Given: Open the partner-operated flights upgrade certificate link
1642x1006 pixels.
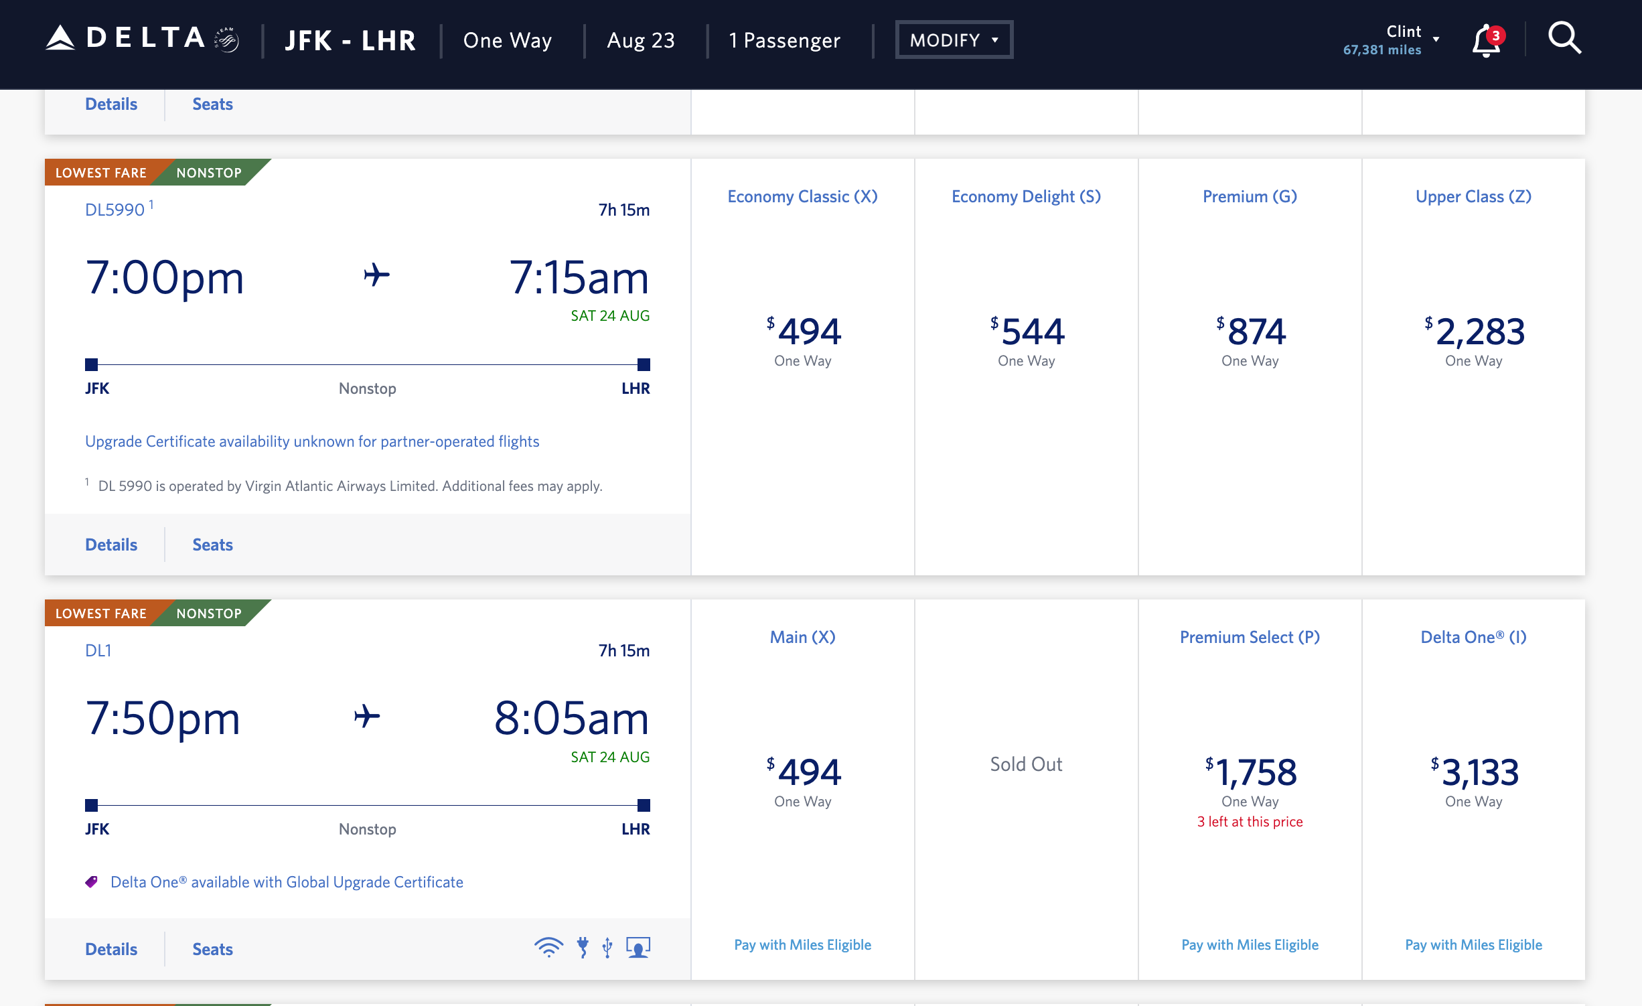Looking at the screenshot, I should tap(313, 441).
